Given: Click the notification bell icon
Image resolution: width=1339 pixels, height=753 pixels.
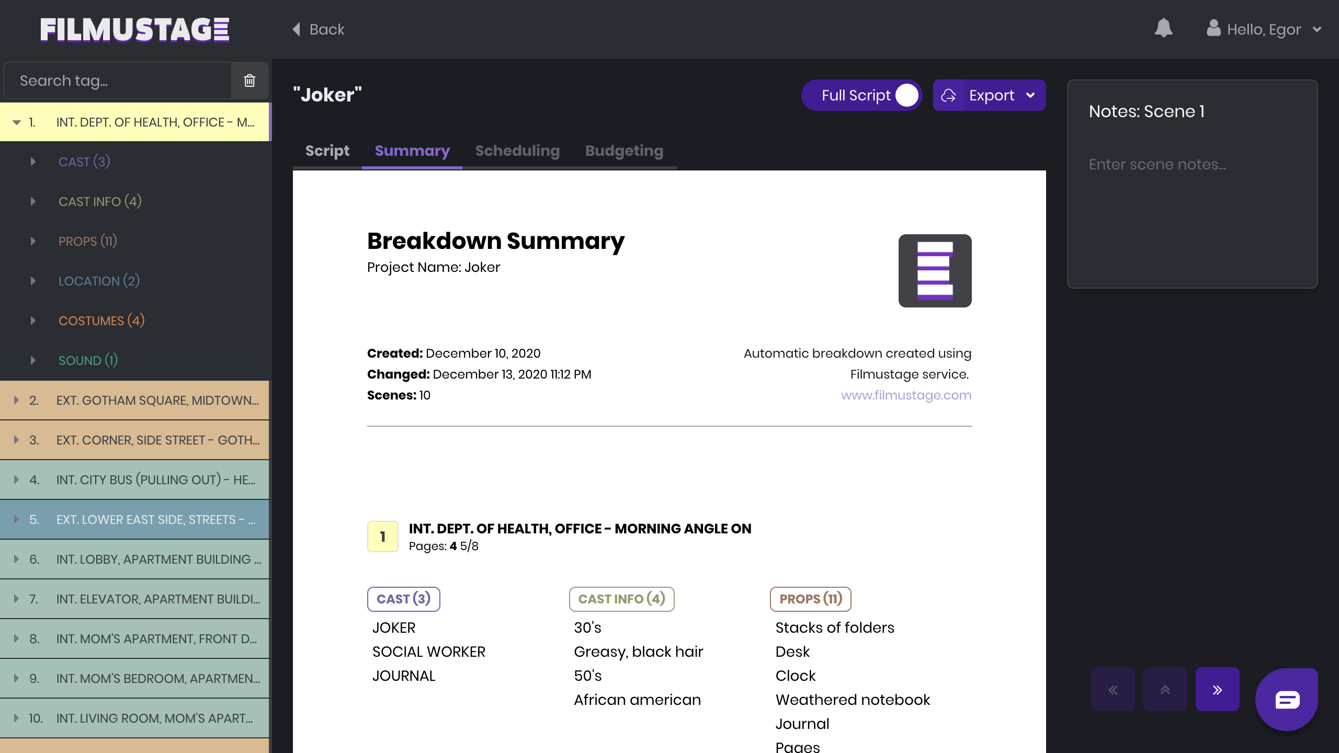Looking at the screenshot, I should coord(1163,28).
